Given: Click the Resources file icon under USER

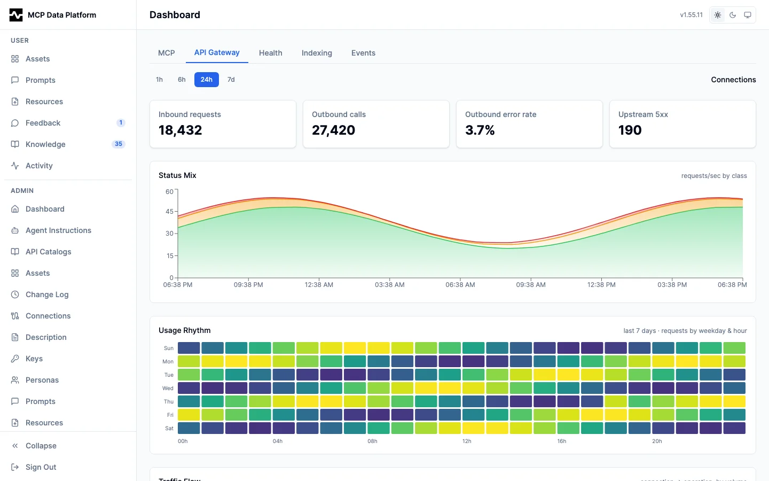Looking at the screenshot, I should [15, 102].
